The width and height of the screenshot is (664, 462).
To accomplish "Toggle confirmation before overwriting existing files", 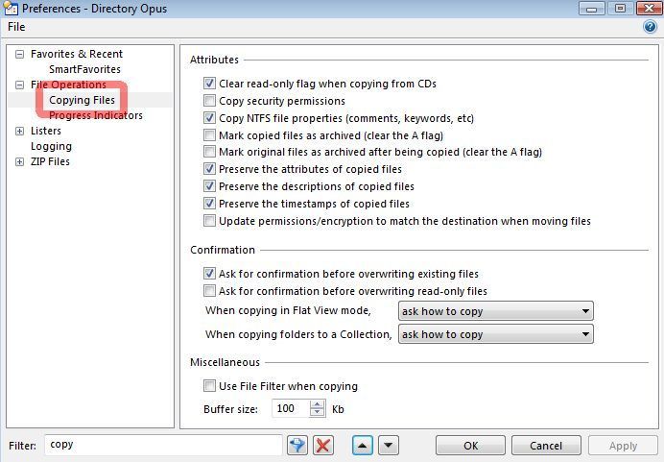I will point(209,274).
